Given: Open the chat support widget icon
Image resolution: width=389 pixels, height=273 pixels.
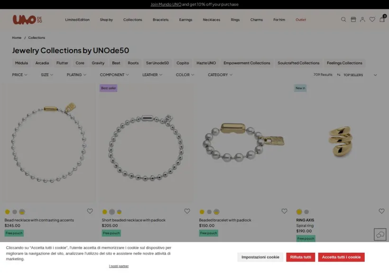Looking at the screenshot, I should point(380,234).
